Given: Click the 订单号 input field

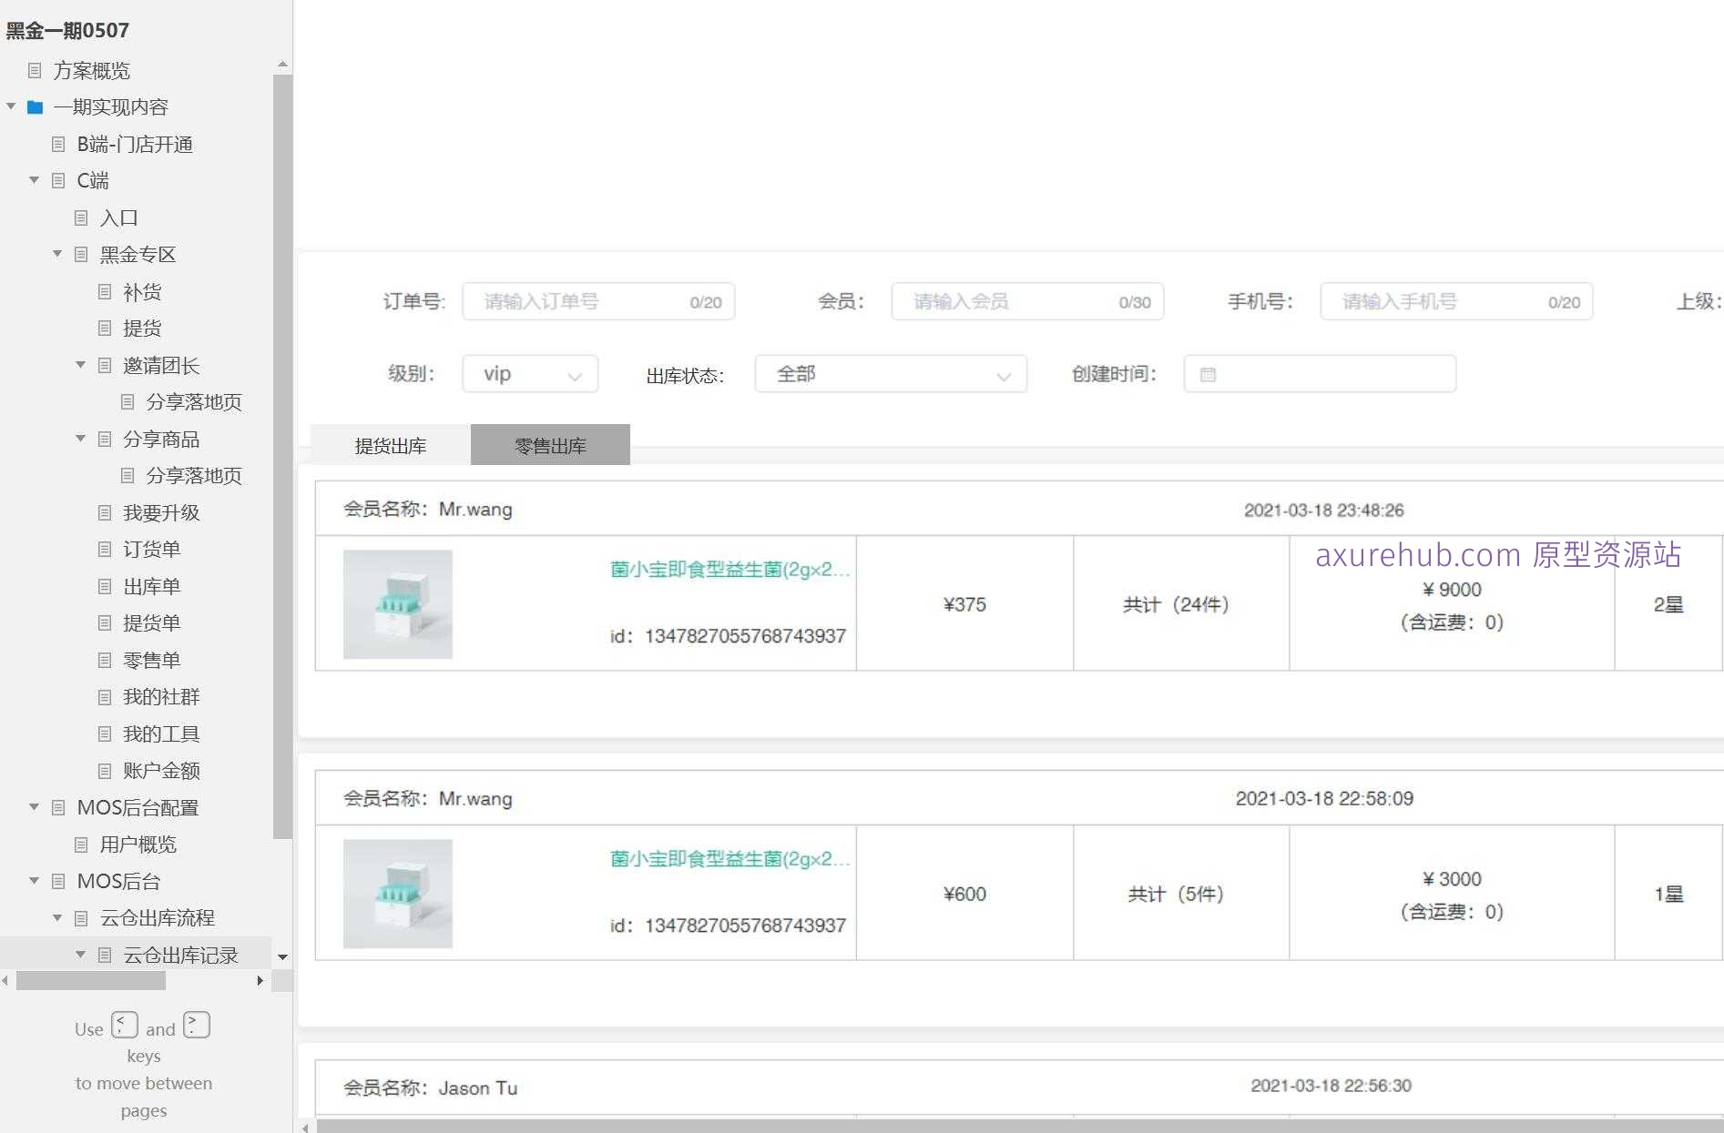Looking at the screenshot, I should pyautogui.click(x=598, y=301).
